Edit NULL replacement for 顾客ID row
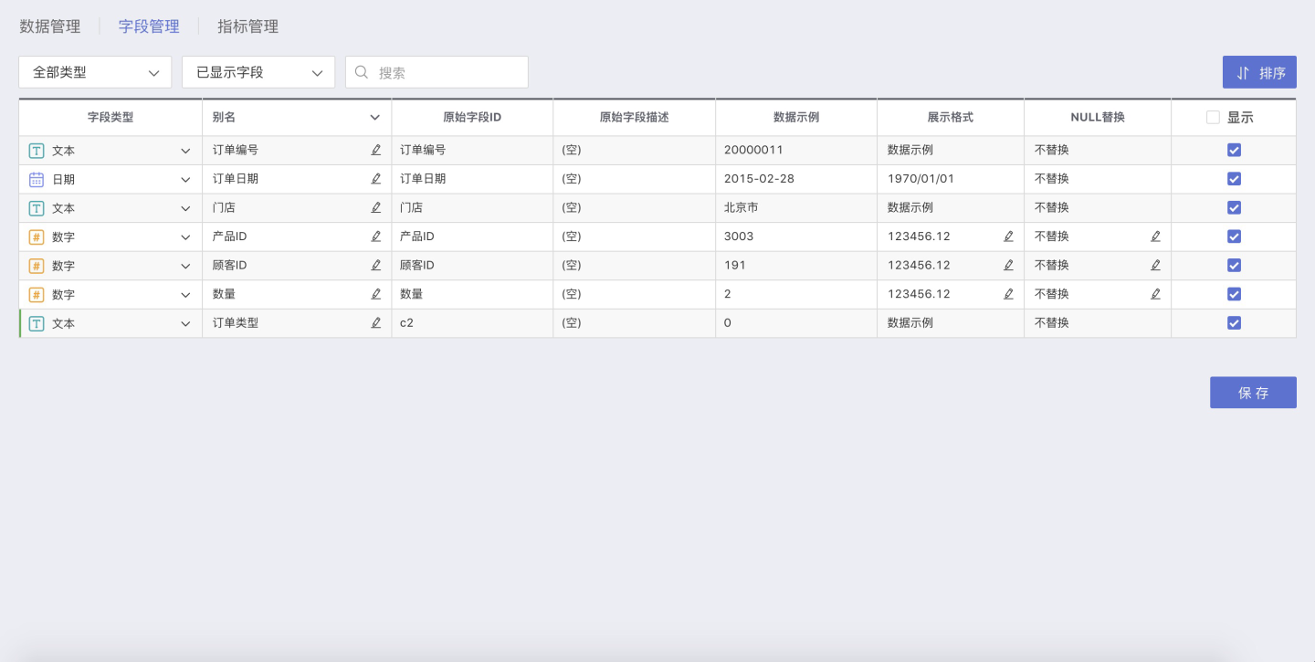Image resolution: width=1315 pixels, height=662 pixels. click(1155, 266)
